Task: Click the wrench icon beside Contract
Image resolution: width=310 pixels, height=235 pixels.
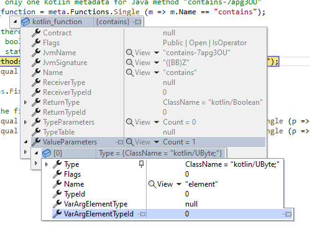Action: tap(36, 33)
